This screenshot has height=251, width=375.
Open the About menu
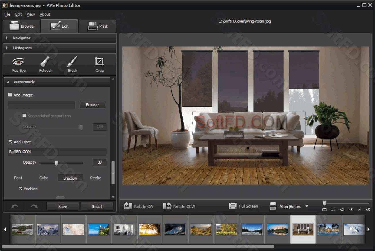coord(45,14)
